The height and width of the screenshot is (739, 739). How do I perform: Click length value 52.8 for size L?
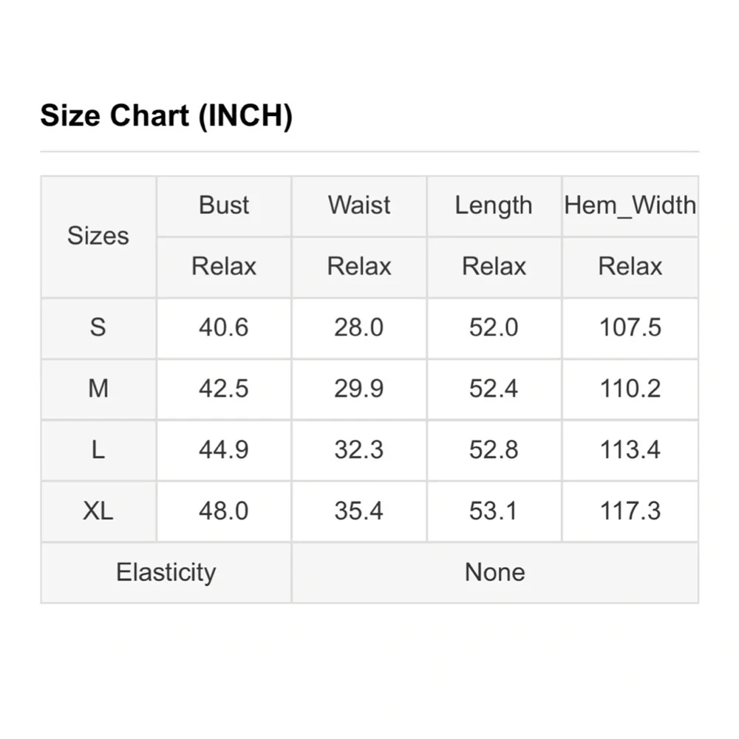494,450
